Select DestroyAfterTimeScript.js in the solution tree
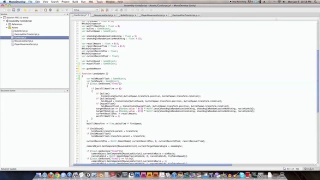The image size is (320, 180). pyautogui.click(x=26, y=34)
